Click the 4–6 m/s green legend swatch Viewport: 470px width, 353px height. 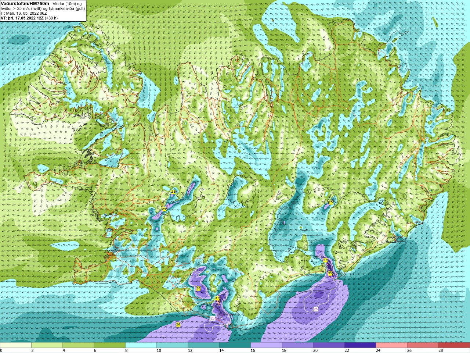(x=78, y=345)
